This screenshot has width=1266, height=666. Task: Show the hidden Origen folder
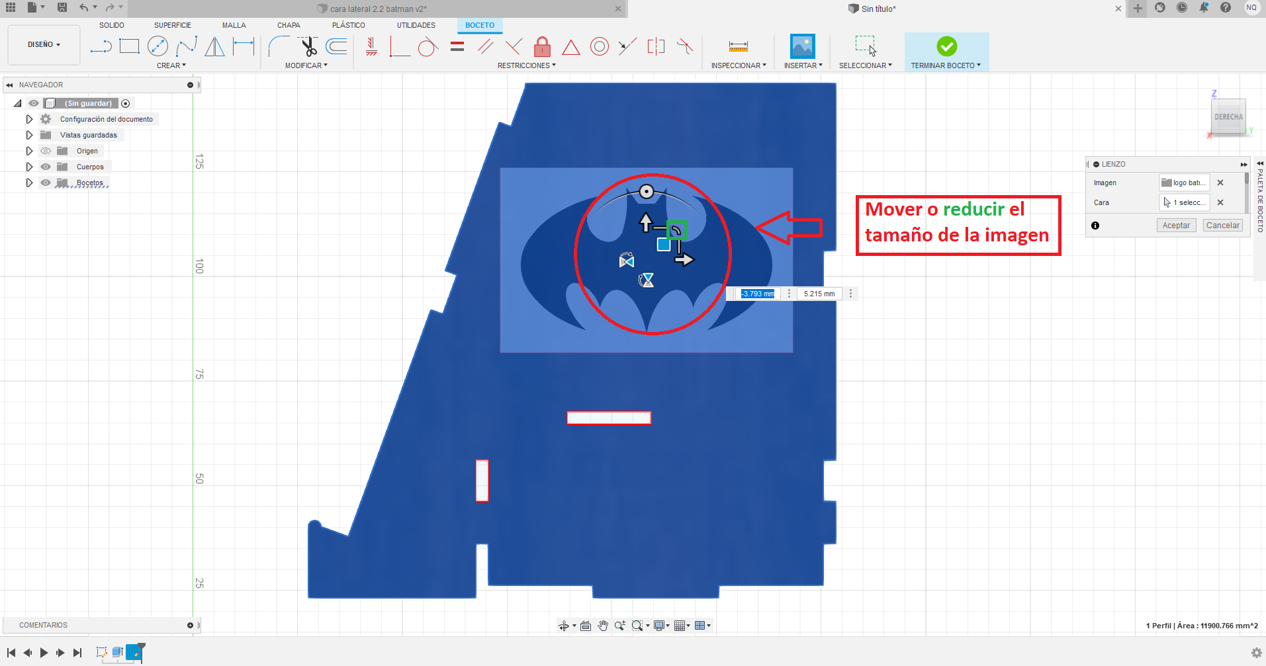point(46,151)
